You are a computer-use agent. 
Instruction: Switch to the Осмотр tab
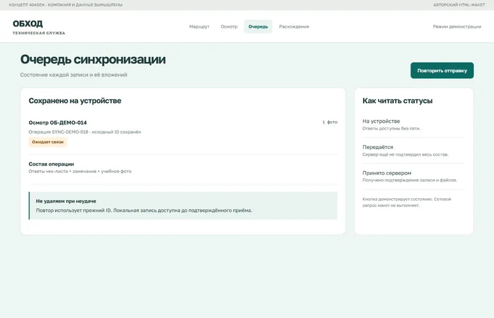click(x=228, y=27)
